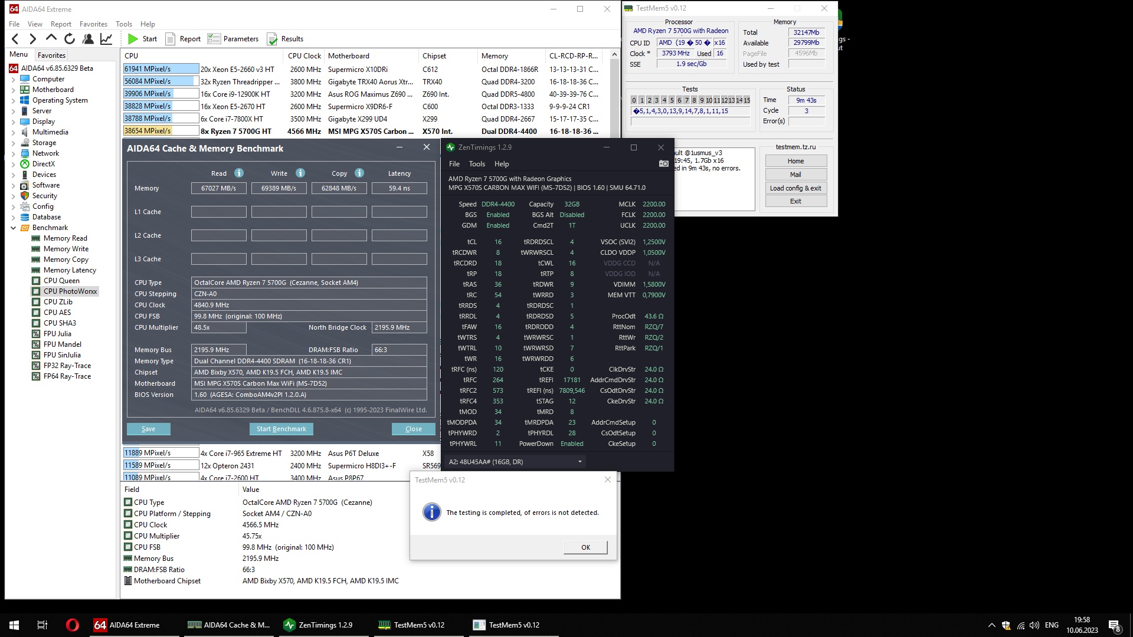
Task: Open the Report user icon
Action: coord(88,39)
